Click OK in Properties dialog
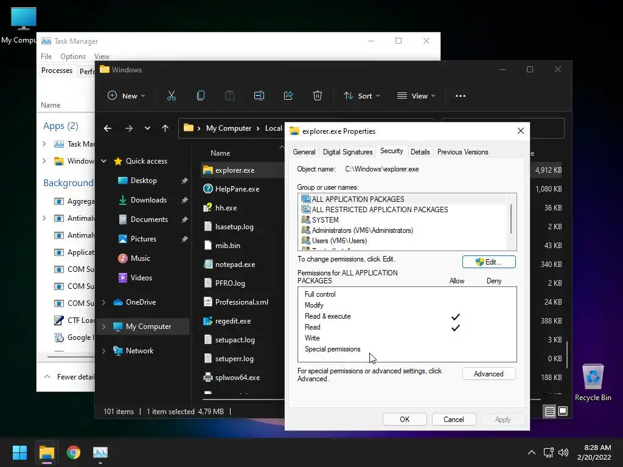The width and height of the screenshot is (623, 467). tap(405, 420)
